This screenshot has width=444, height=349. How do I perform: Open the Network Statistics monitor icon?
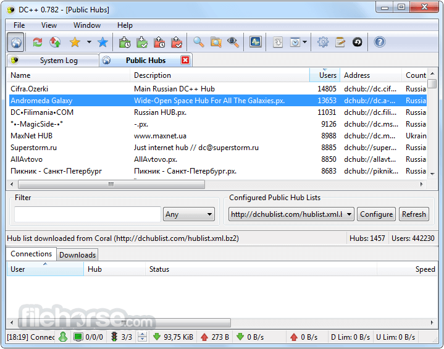(x=256, y=42)
